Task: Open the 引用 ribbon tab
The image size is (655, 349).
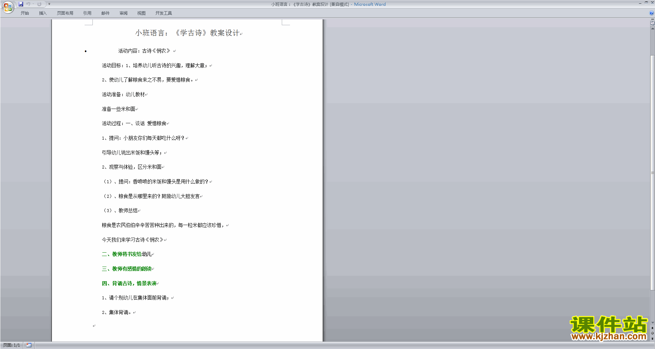Action: tap(87, 13)
